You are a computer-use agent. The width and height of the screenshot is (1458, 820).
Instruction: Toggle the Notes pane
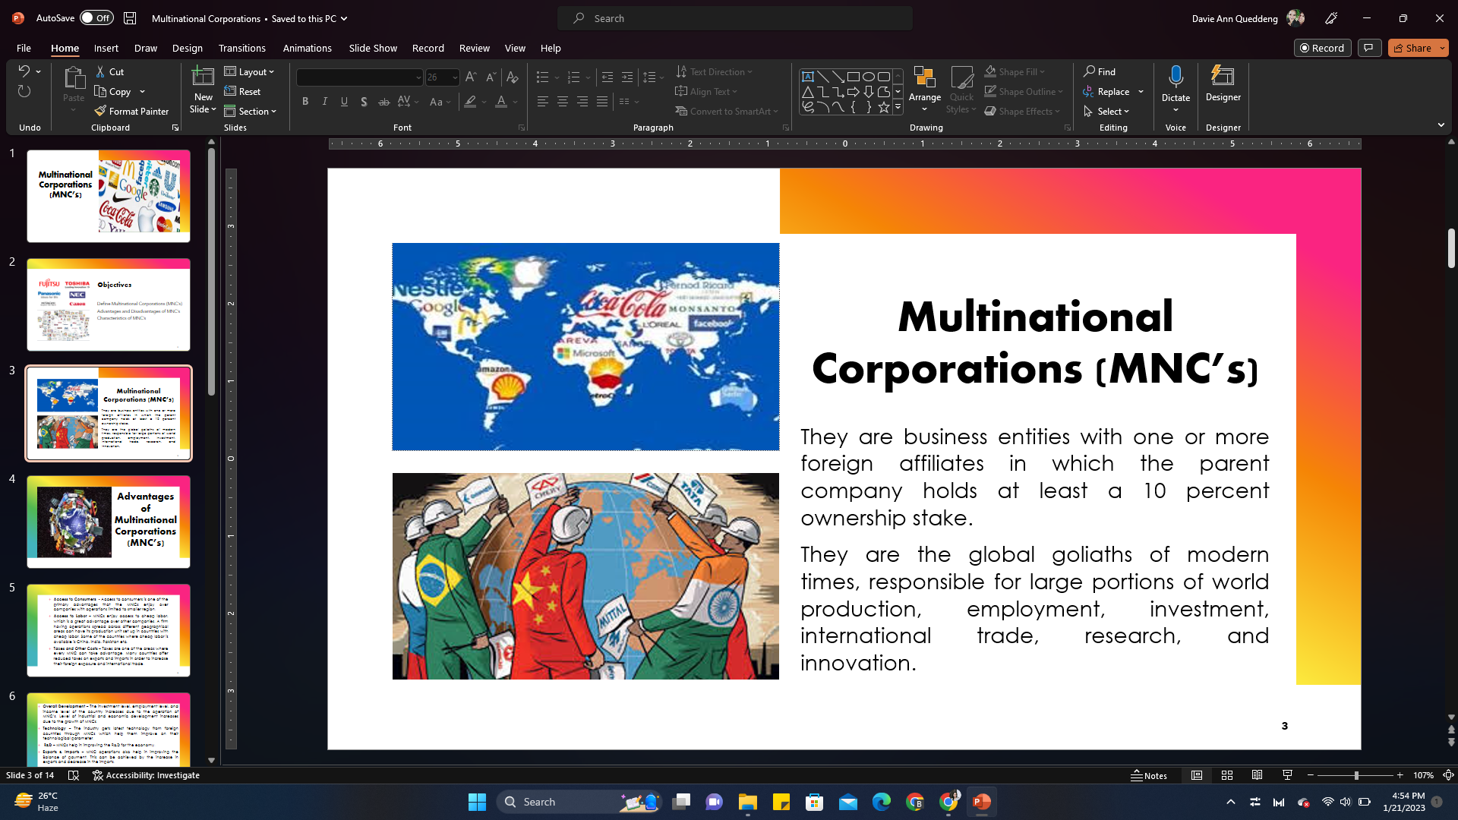pos(1149,775)
